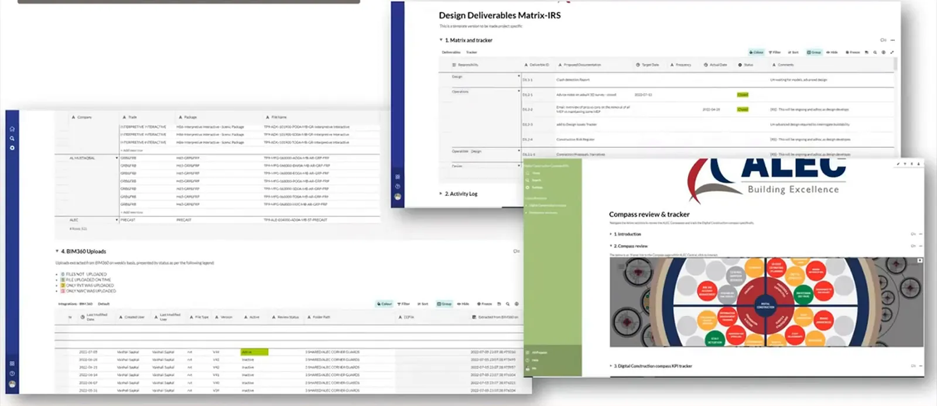Click Colour button in Matrix and tracker toolbar

(757, 53)
